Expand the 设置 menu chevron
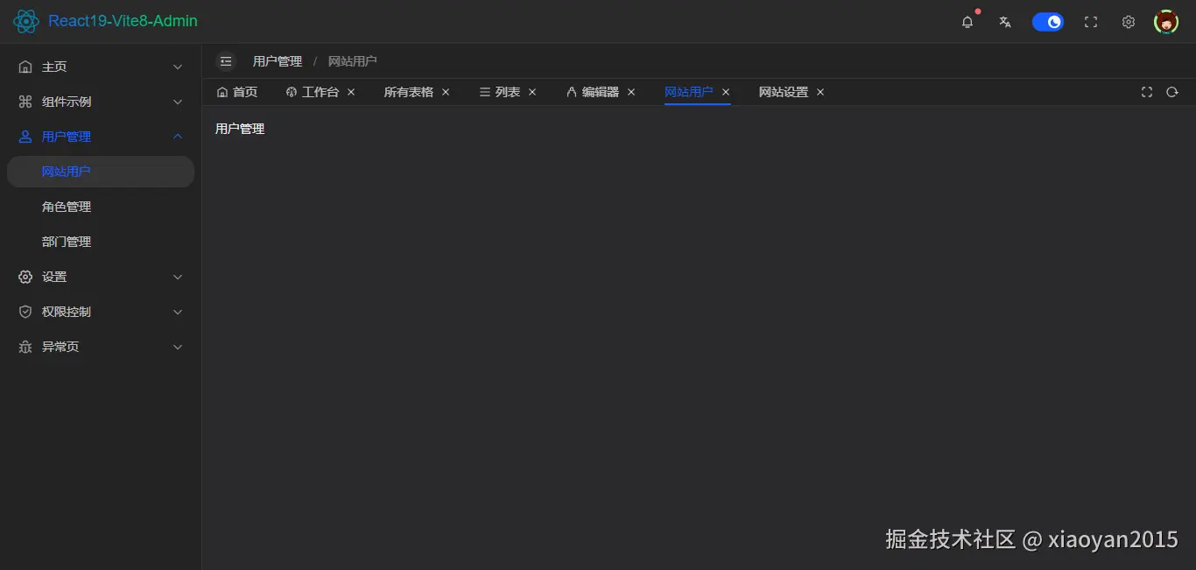This screenshot has height=570, width=1196. point(178,277)
